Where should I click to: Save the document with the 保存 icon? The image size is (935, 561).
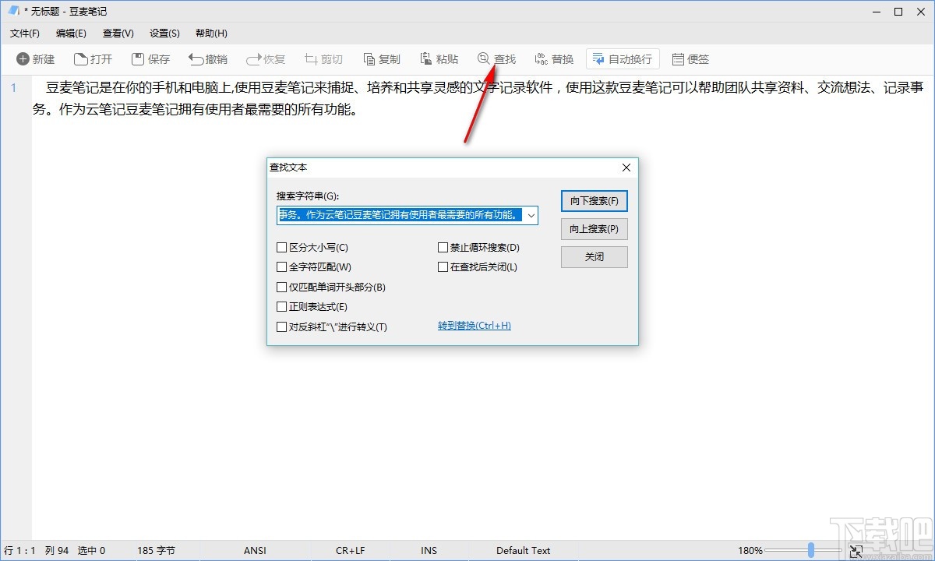point(150,58)
